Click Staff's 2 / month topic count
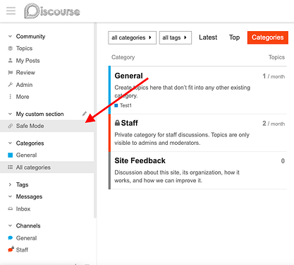294x265 pixels. [274, 124]
